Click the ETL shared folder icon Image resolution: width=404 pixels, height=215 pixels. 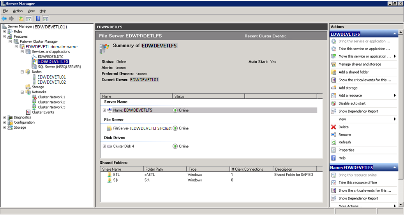tap(109, 175)
